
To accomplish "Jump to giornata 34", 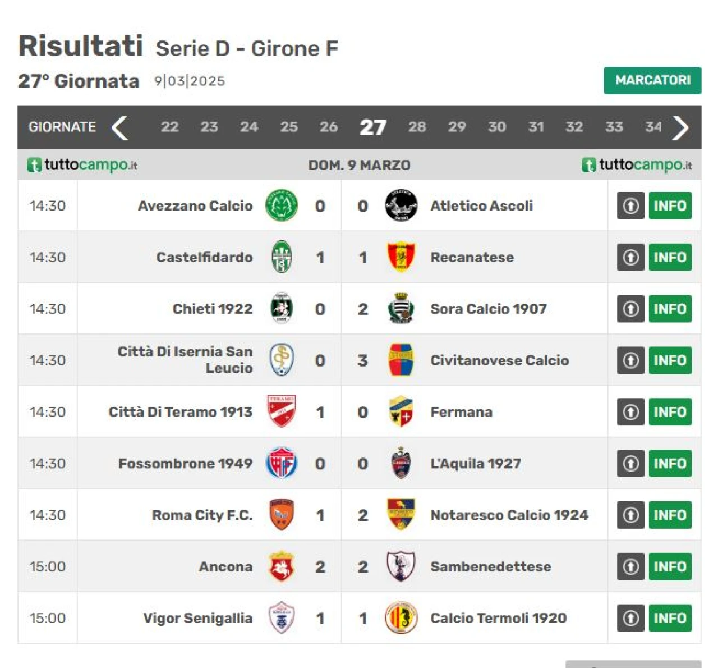I will click(x=653, y=127).
